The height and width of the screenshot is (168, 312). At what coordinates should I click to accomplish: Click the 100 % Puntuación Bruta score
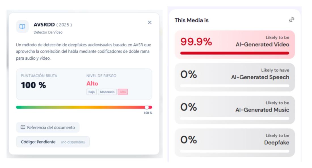[33, 85]
